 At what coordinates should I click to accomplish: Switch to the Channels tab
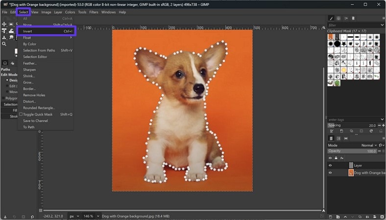tap(338, 138)
